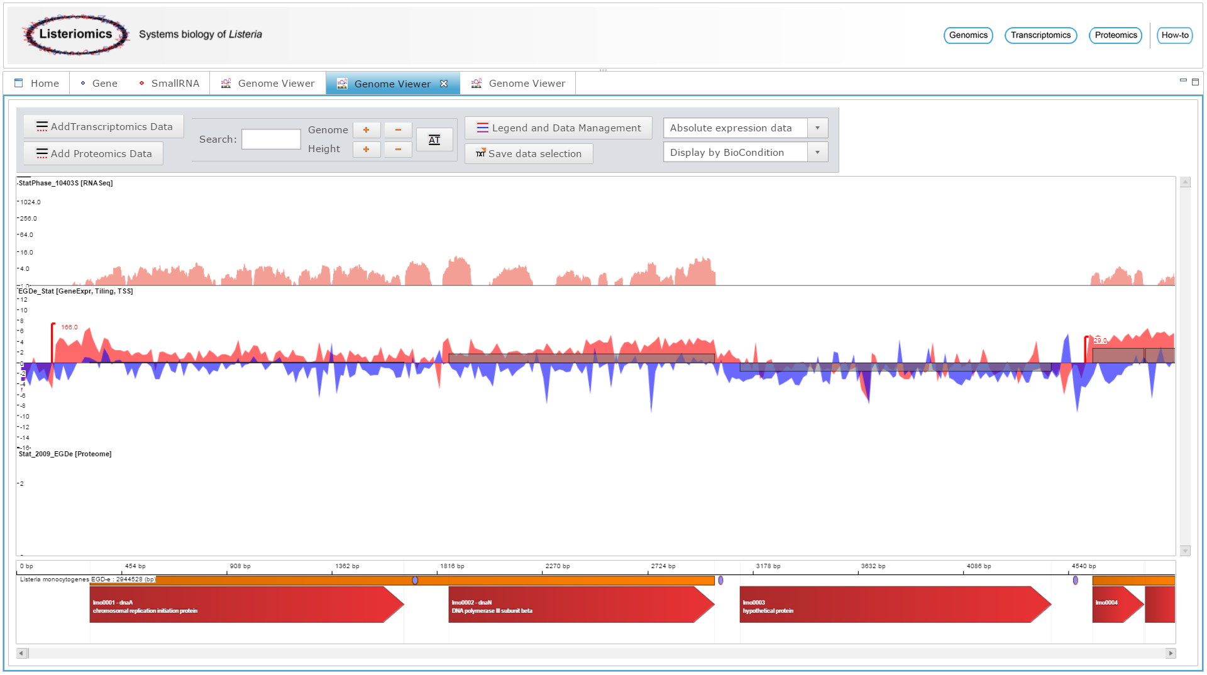Click the Listeriomics logo

[x=75, y=35]
